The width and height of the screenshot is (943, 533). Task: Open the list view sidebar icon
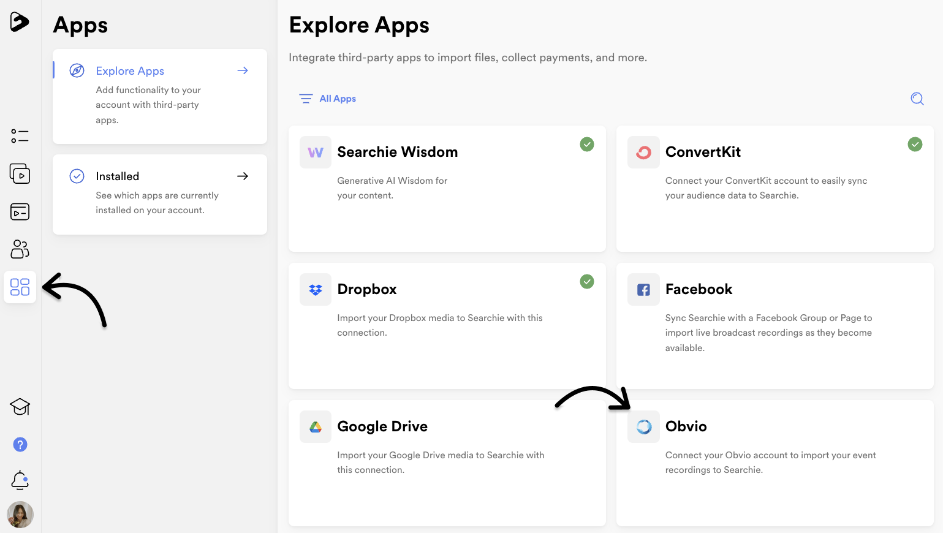tap(20, 136)
